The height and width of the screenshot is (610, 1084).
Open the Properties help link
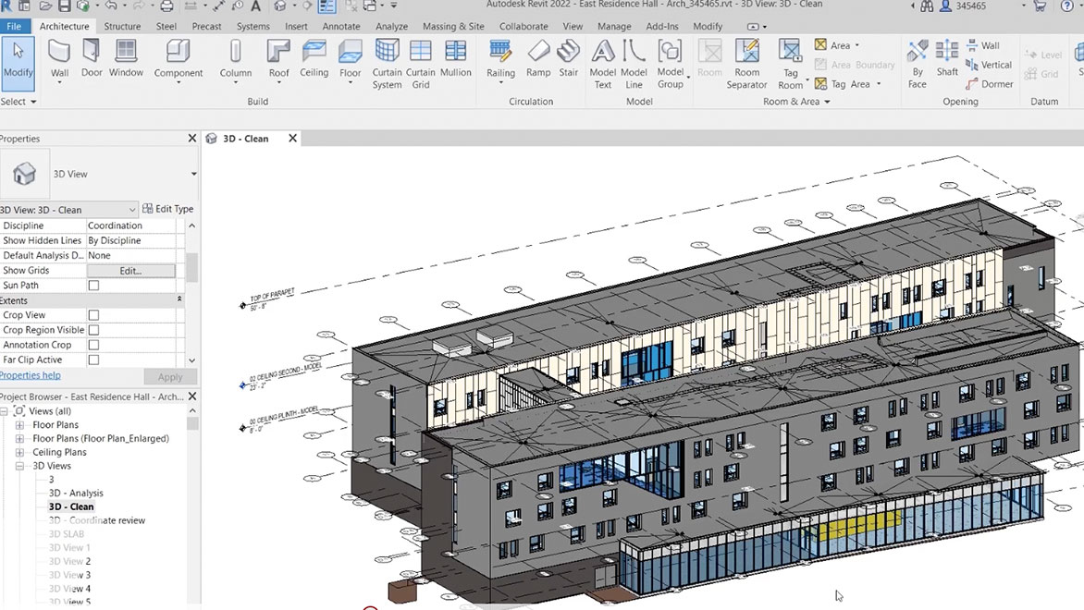pyautogui.click(x=31, y=375)
